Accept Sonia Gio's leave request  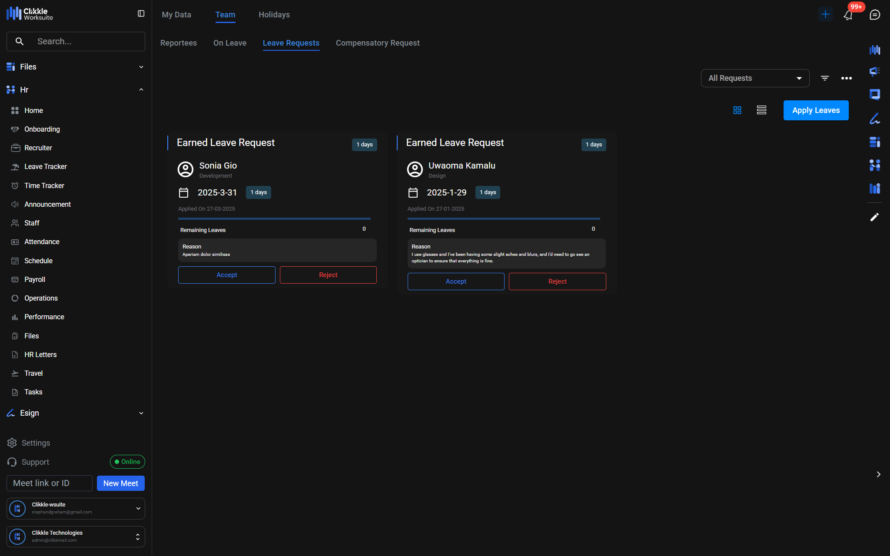(x=226, y=275)
